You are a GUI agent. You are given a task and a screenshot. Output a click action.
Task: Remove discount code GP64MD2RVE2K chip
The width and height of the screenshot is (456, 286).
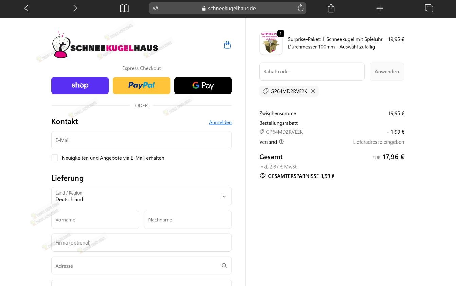313,91
